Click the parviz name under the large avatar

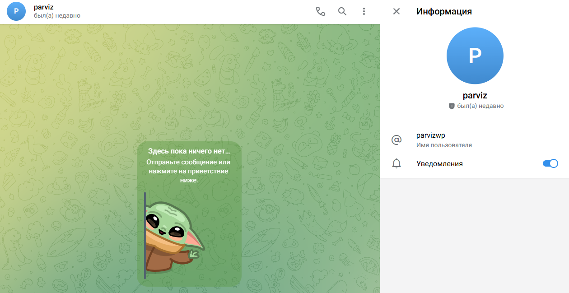[475, 95]
